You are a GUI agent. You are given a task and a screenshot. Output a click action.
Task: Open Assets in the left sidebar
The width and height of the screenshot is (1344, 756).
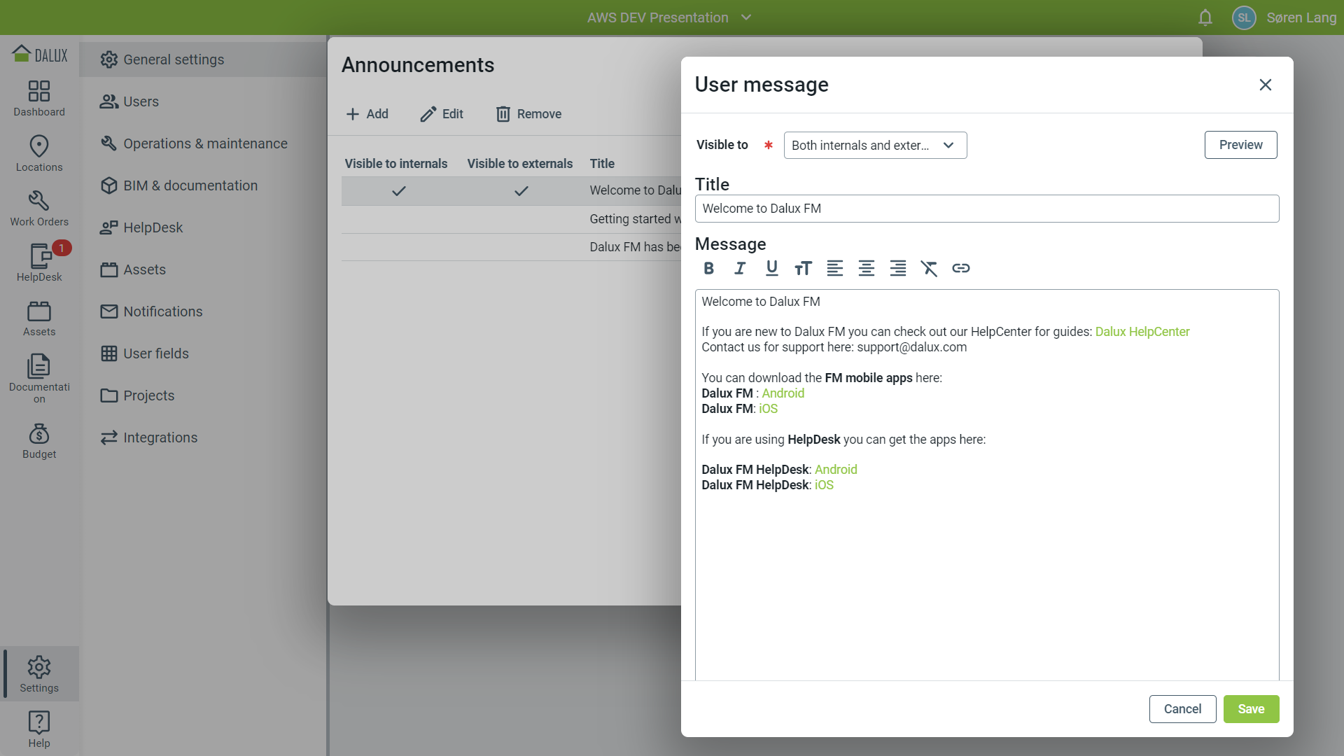(39, 318)
